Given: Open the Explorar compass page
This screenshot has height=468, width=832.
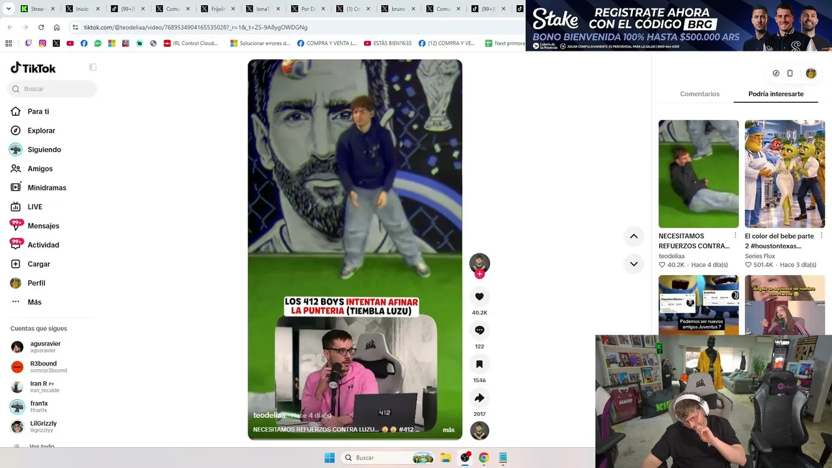Looking at the screenshot, I should (32, 131).
